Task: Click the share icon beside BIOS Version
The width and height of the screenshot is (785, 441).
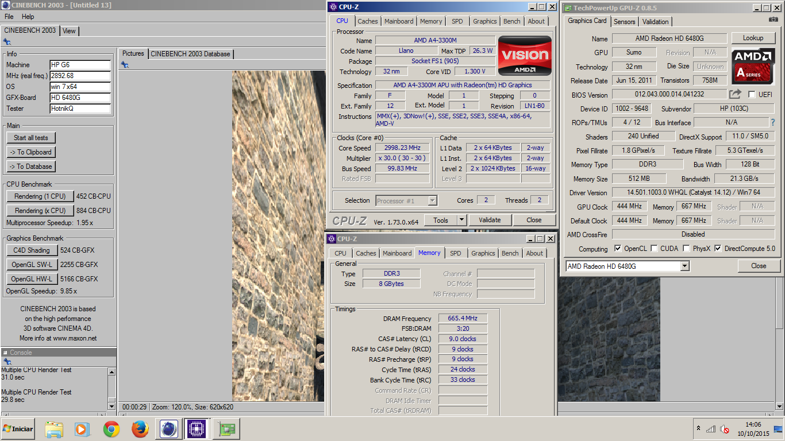Action: 735,94
